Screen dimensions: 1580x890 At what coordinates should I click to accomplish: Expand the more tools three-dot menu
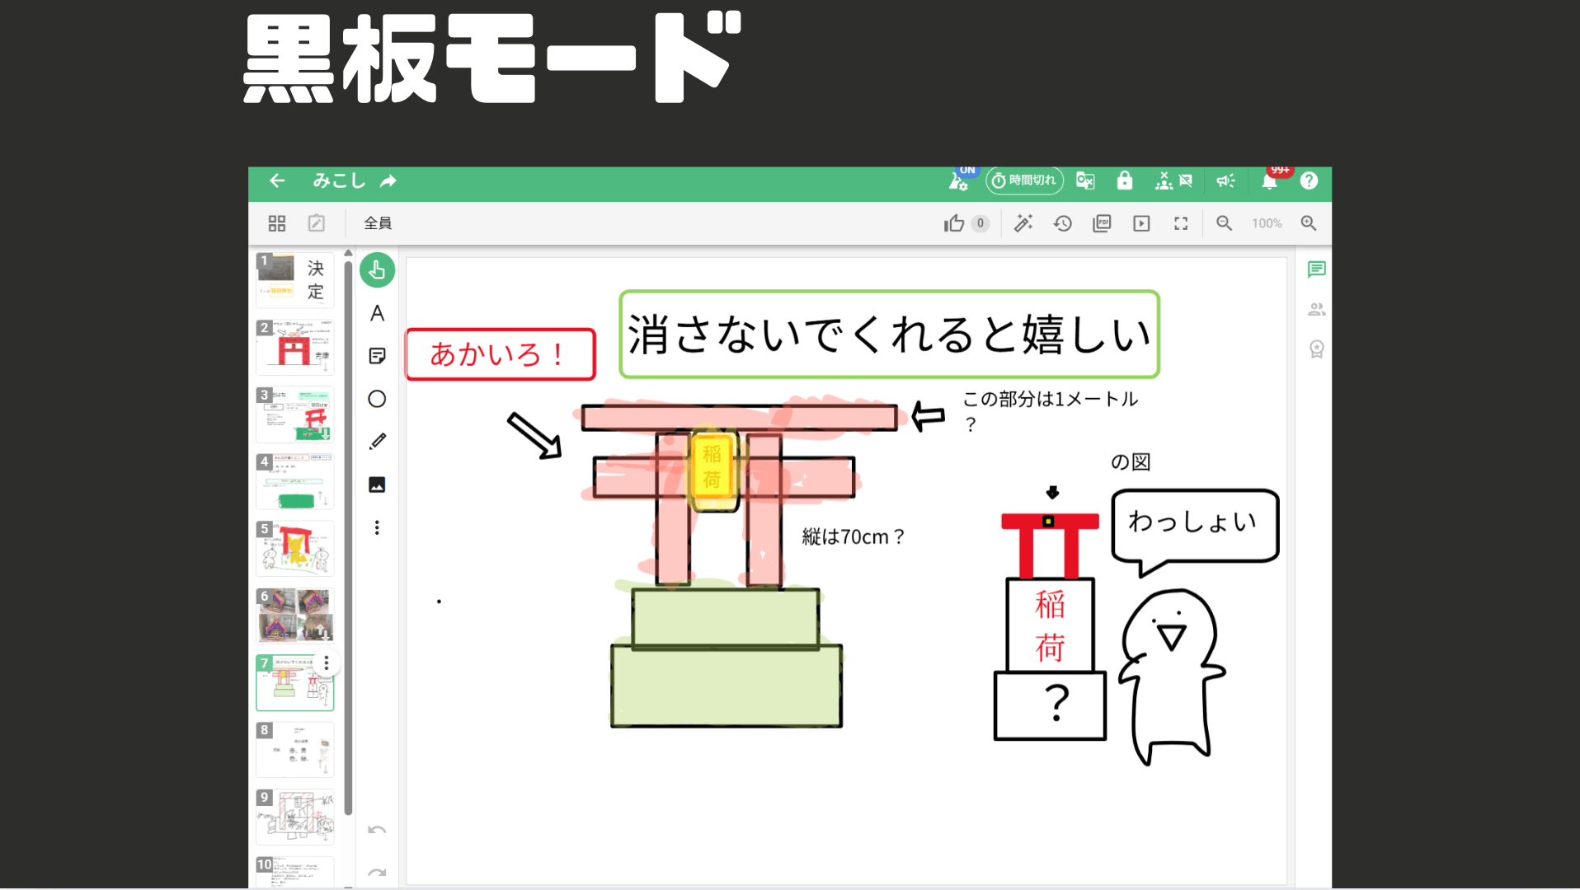377,527
